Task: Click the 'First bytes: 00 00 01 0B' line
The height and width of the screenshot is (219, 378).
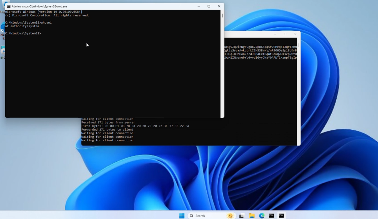Action: 135,126
